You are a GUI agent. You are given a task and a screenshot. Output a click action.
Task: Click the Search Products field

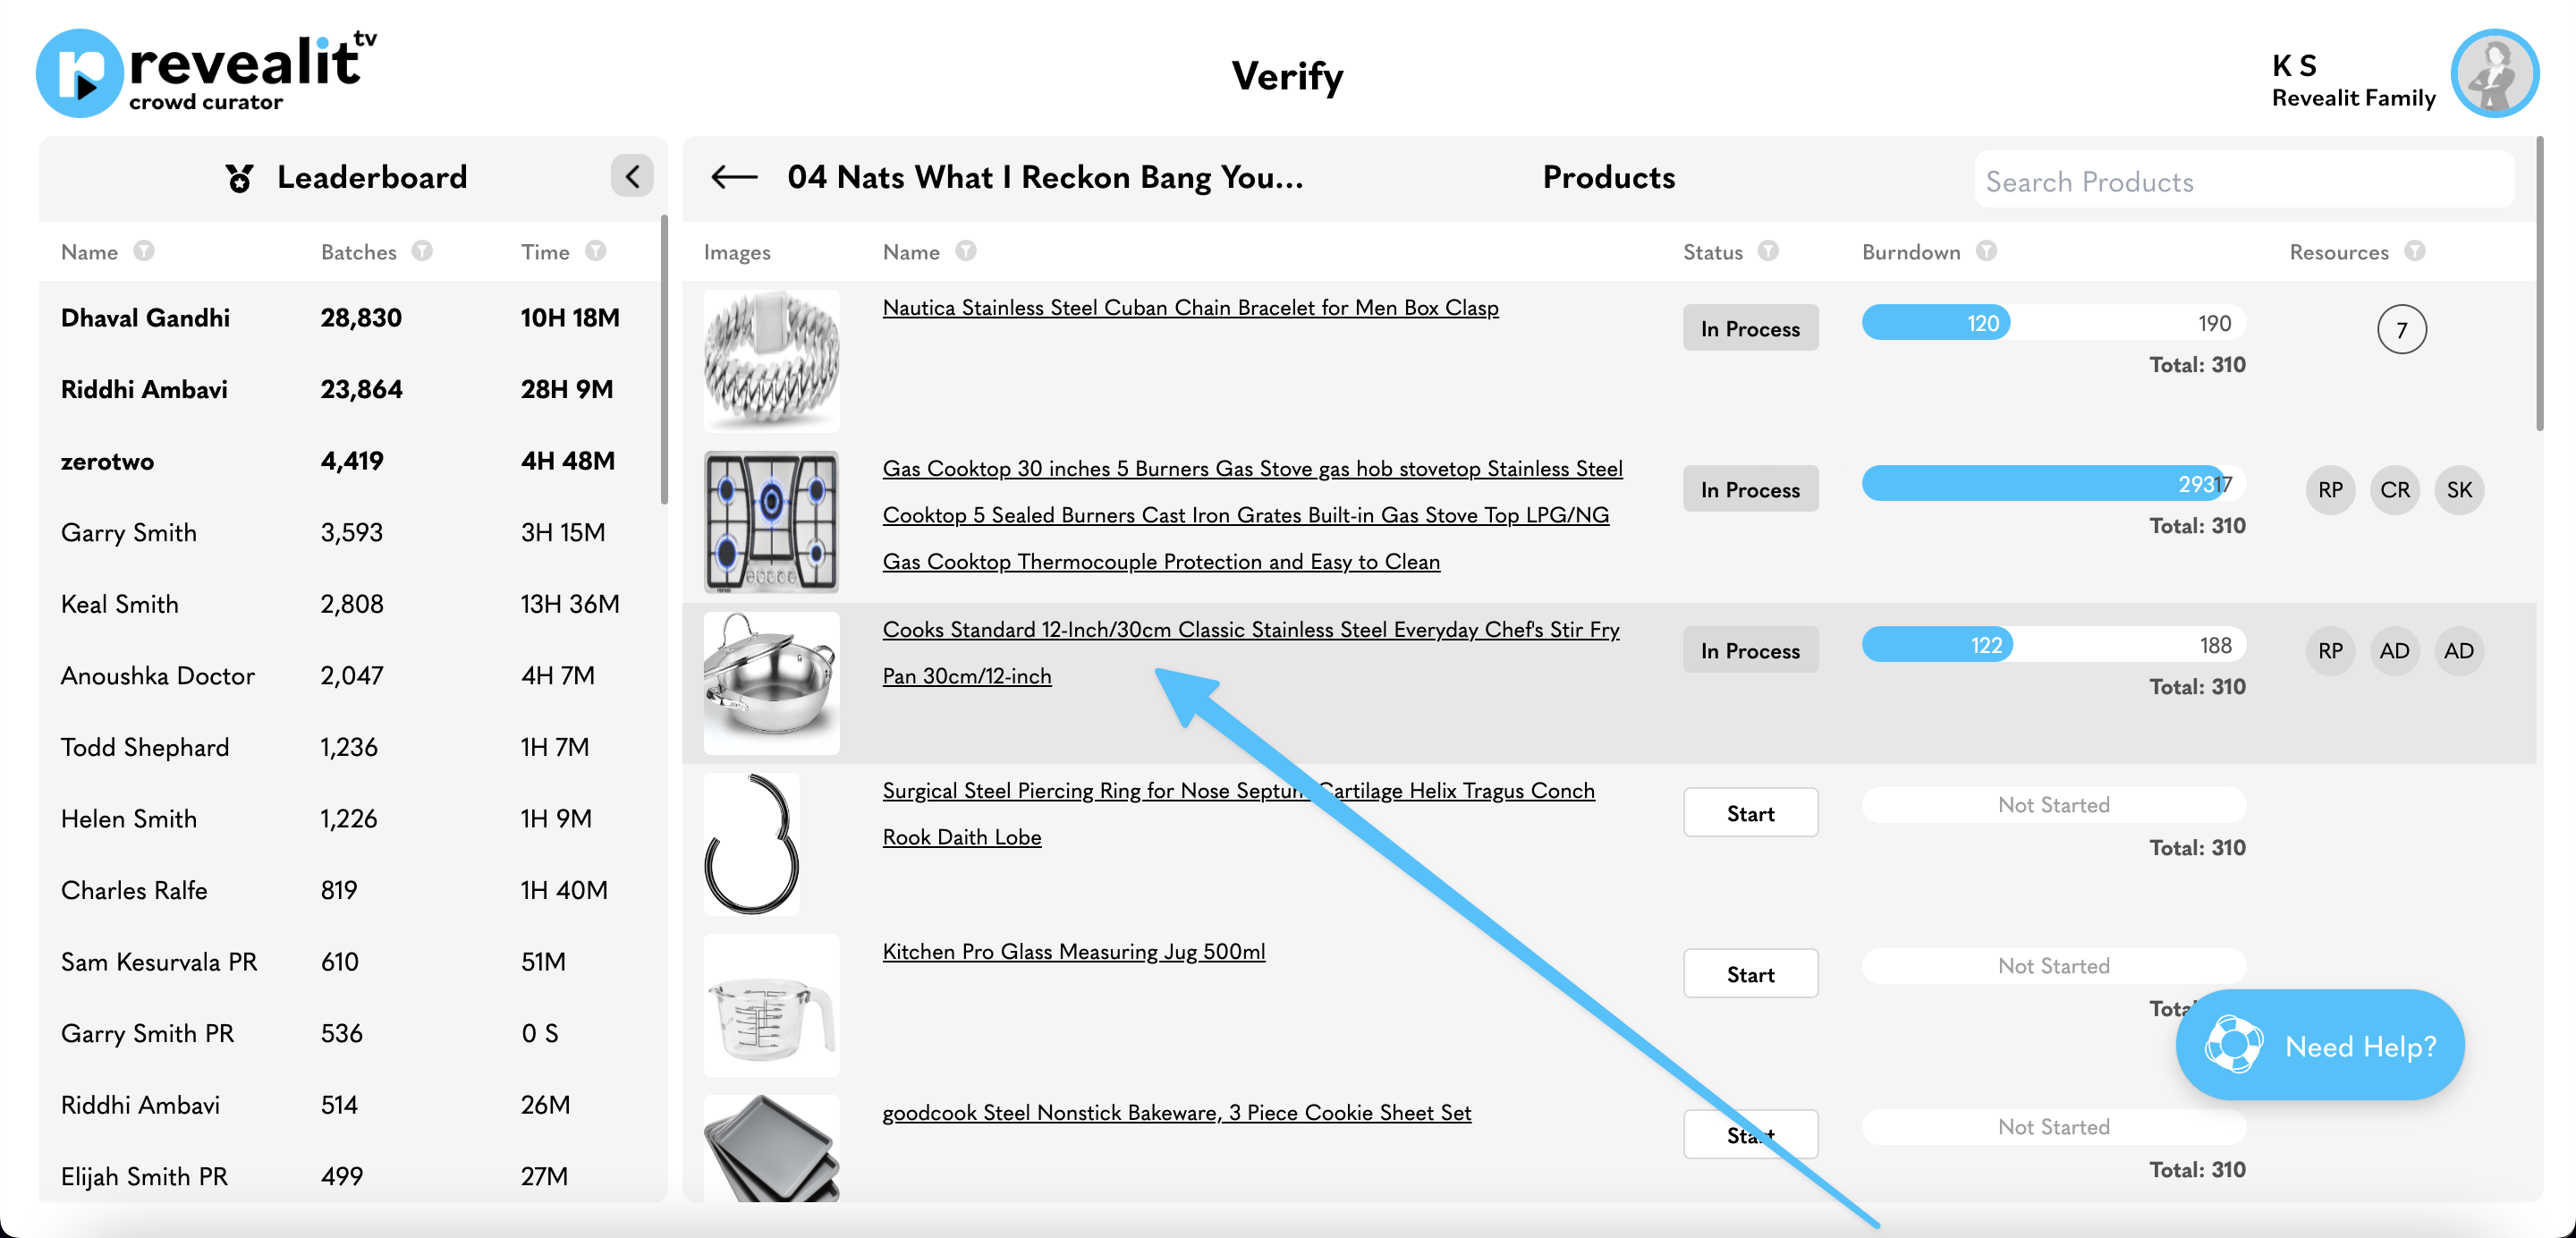pos(2243,181)
